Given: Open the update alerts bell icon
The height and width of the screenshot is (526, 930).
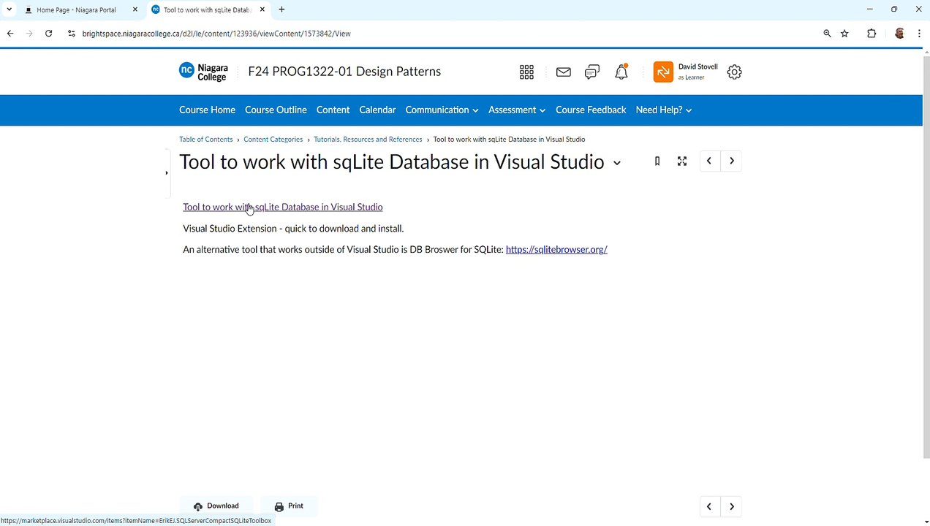Looking at the screenshot, I should click(621, 72).
